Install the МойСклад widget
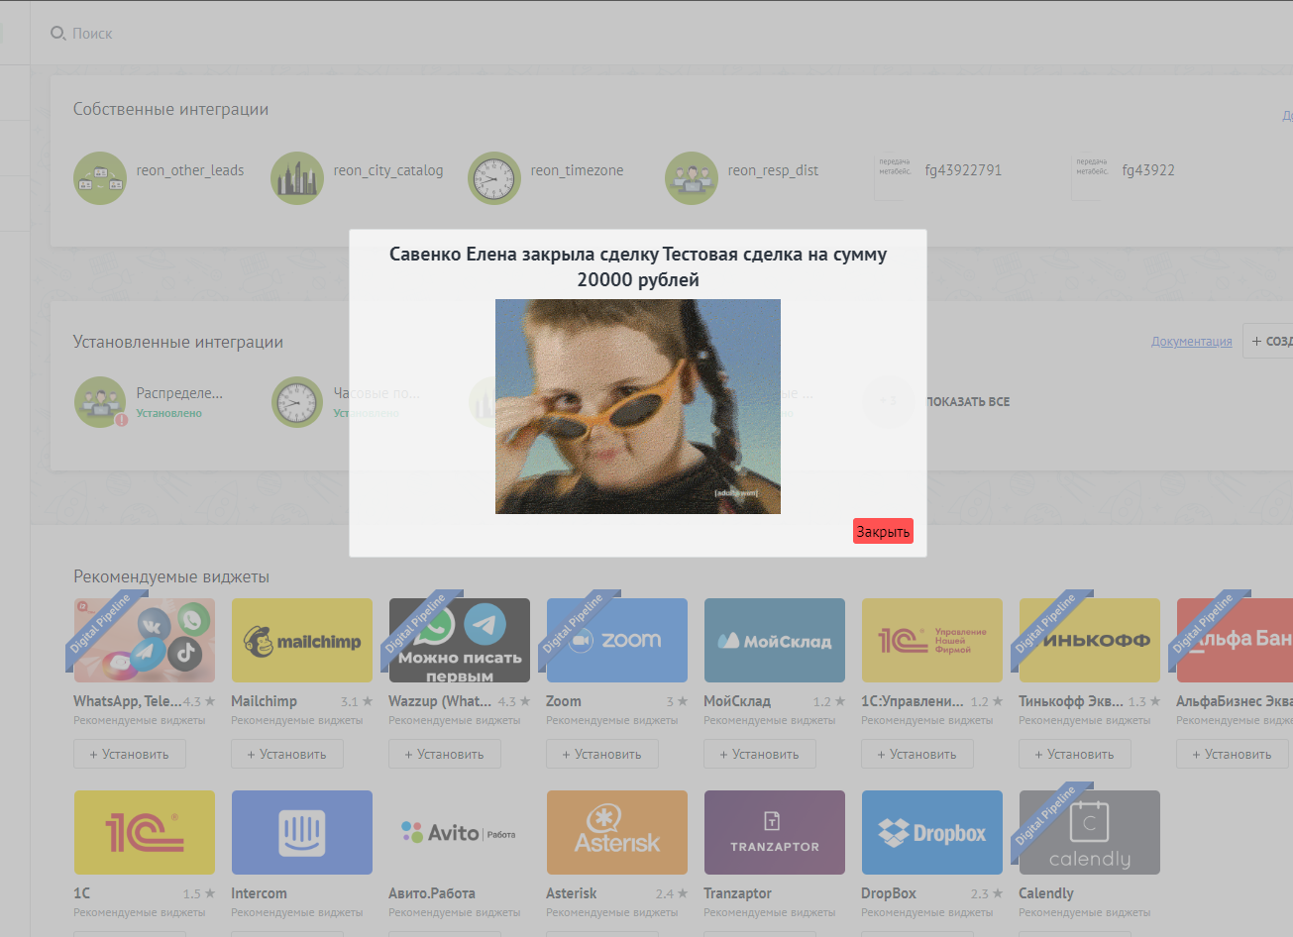The width and height of the screenshot is (1293, 937). click(760, 754)
